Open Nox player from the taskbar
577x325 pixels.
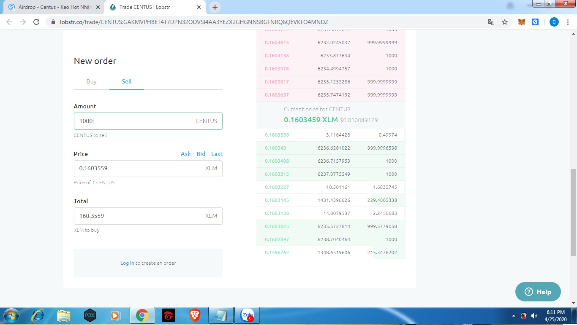pos(90,315)
